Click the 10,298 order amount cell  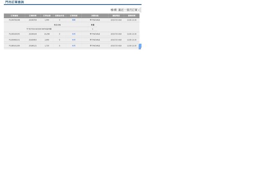tap(47, 34)
